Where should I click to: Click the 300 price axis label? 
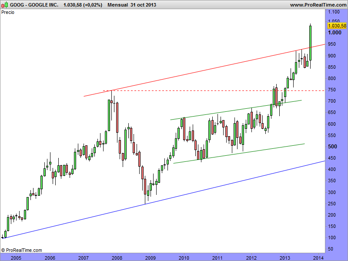[x=332, y=192]
